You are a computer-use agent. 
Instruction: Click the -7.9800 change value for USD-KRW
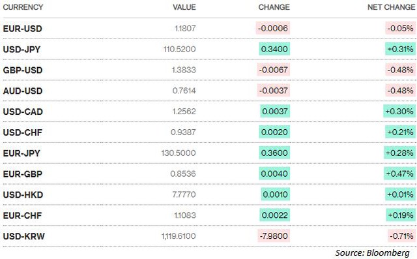(274, 236)
